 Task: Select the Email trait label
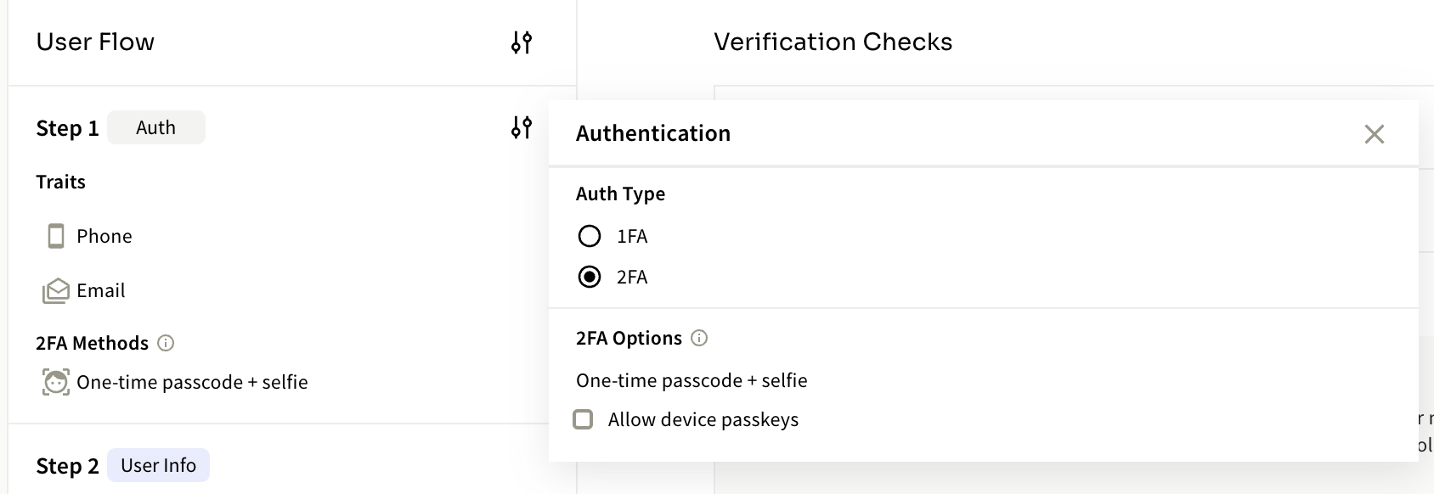101,290
